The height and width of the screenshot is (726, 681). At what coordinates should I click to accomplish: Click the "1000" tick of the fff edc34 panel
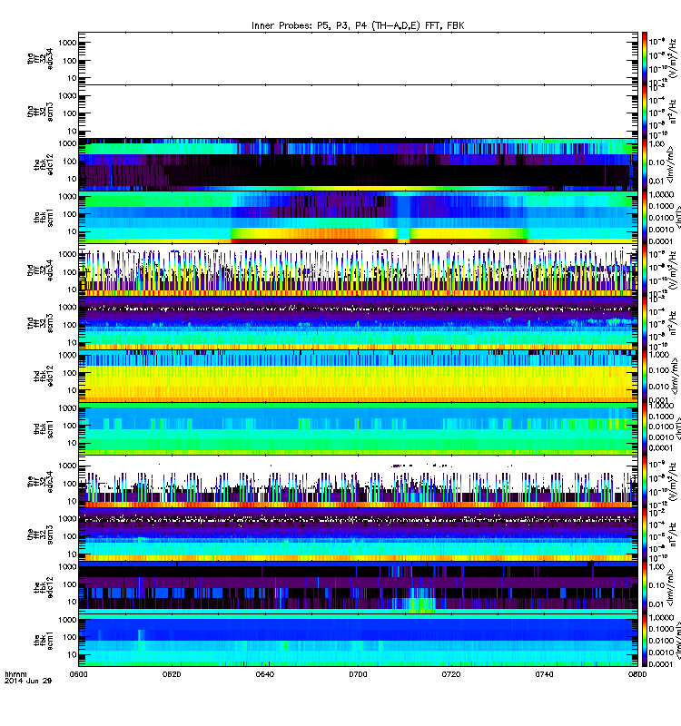click(x=67, y=466)
